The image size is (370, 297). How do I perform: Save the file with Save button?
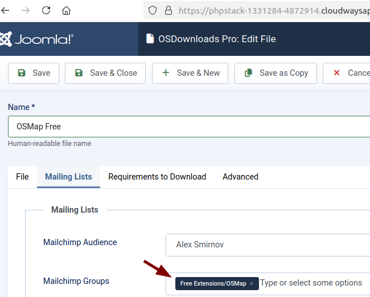(x=34, y=73)
